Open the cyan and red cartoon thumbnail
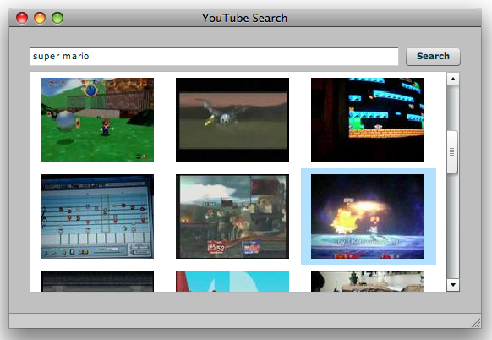492x340 pixels. (232, 282)
